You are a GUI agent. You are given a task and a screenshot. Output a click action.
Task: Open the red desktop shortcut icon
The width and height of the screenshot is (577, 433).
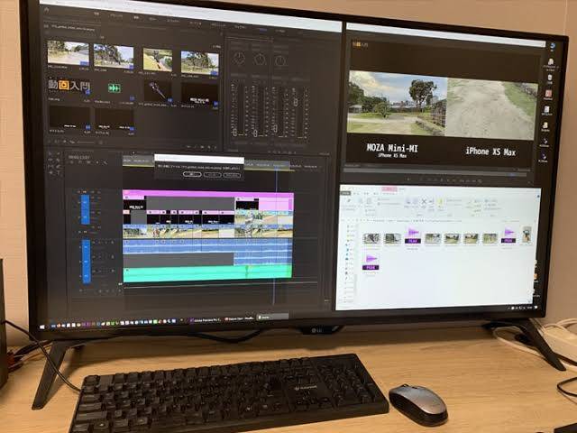[548, 94]
